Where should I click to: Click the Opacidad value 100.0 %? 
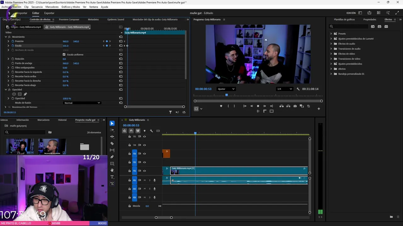tap(67, 99)
